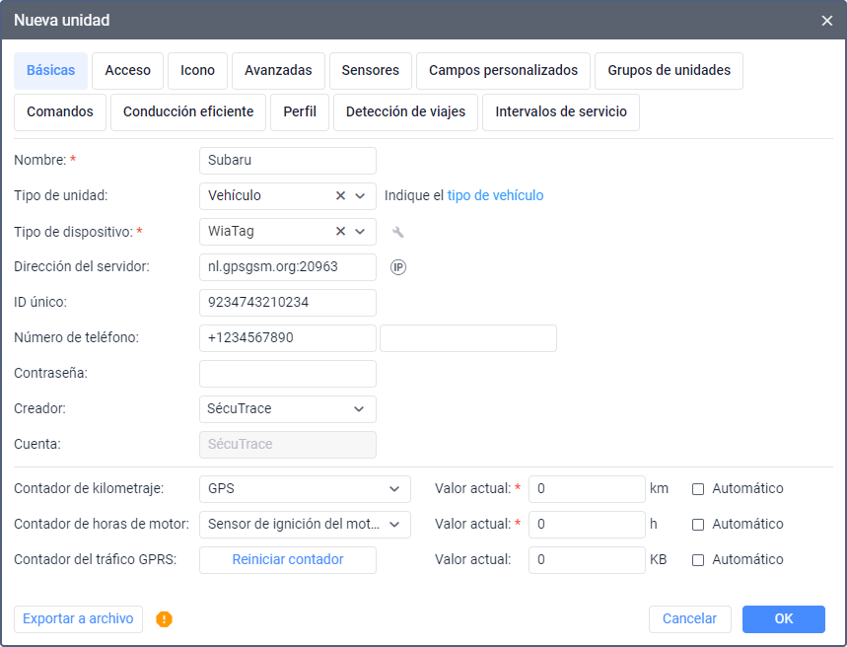Image resolution: width=847 pixels, height=647 pixels.
Task: Clear the Vehículo unit type selection
Action: pos(341,196)
